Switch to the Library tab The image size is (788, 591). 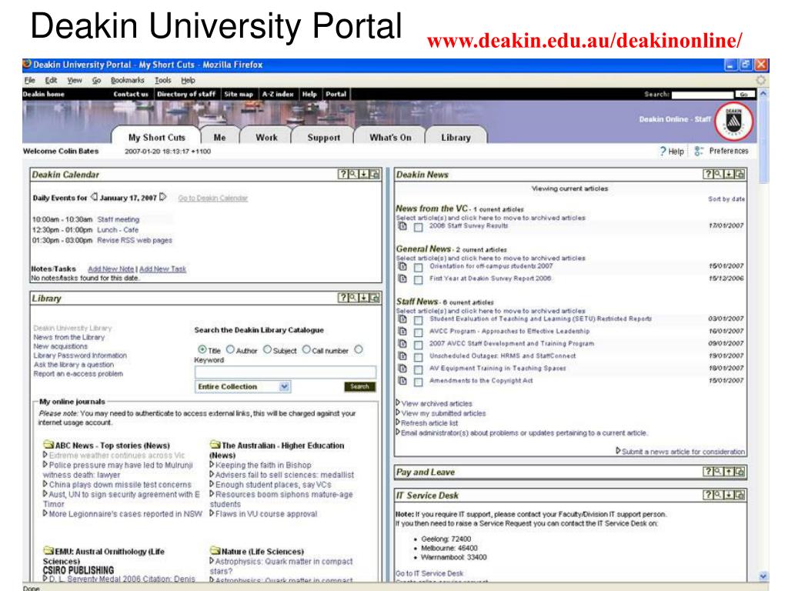click(x=456, y=137)
